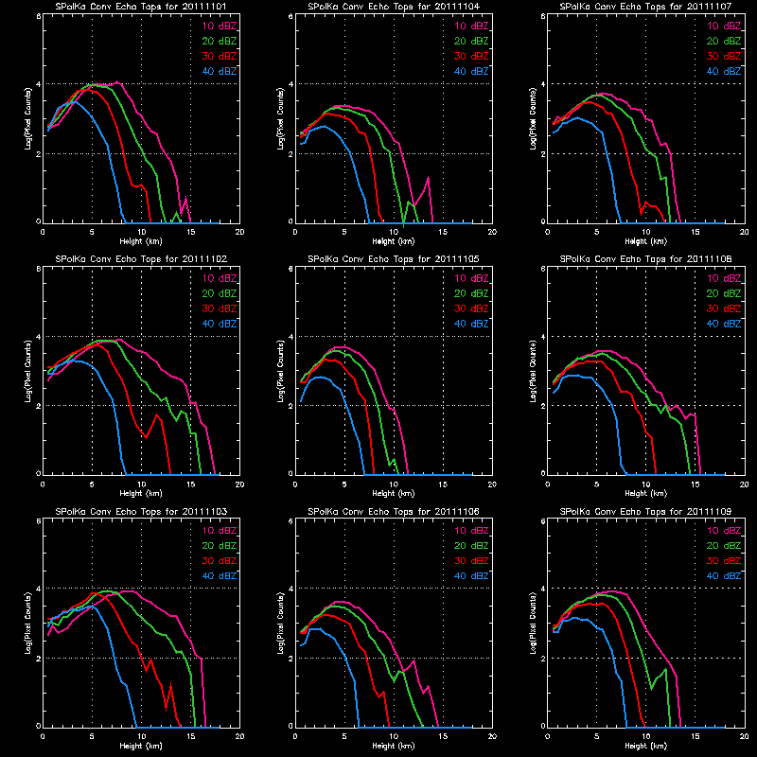
Task: Click 10 dBZ legend label in 20111108 plot
Action: (x=724, y=278)
